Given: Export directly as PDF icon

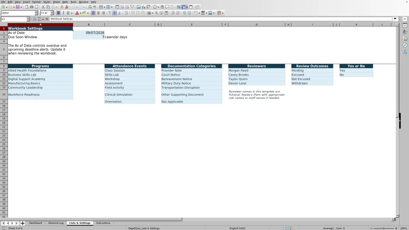Looking at the screenshot, I should click(x=27, y=7).
